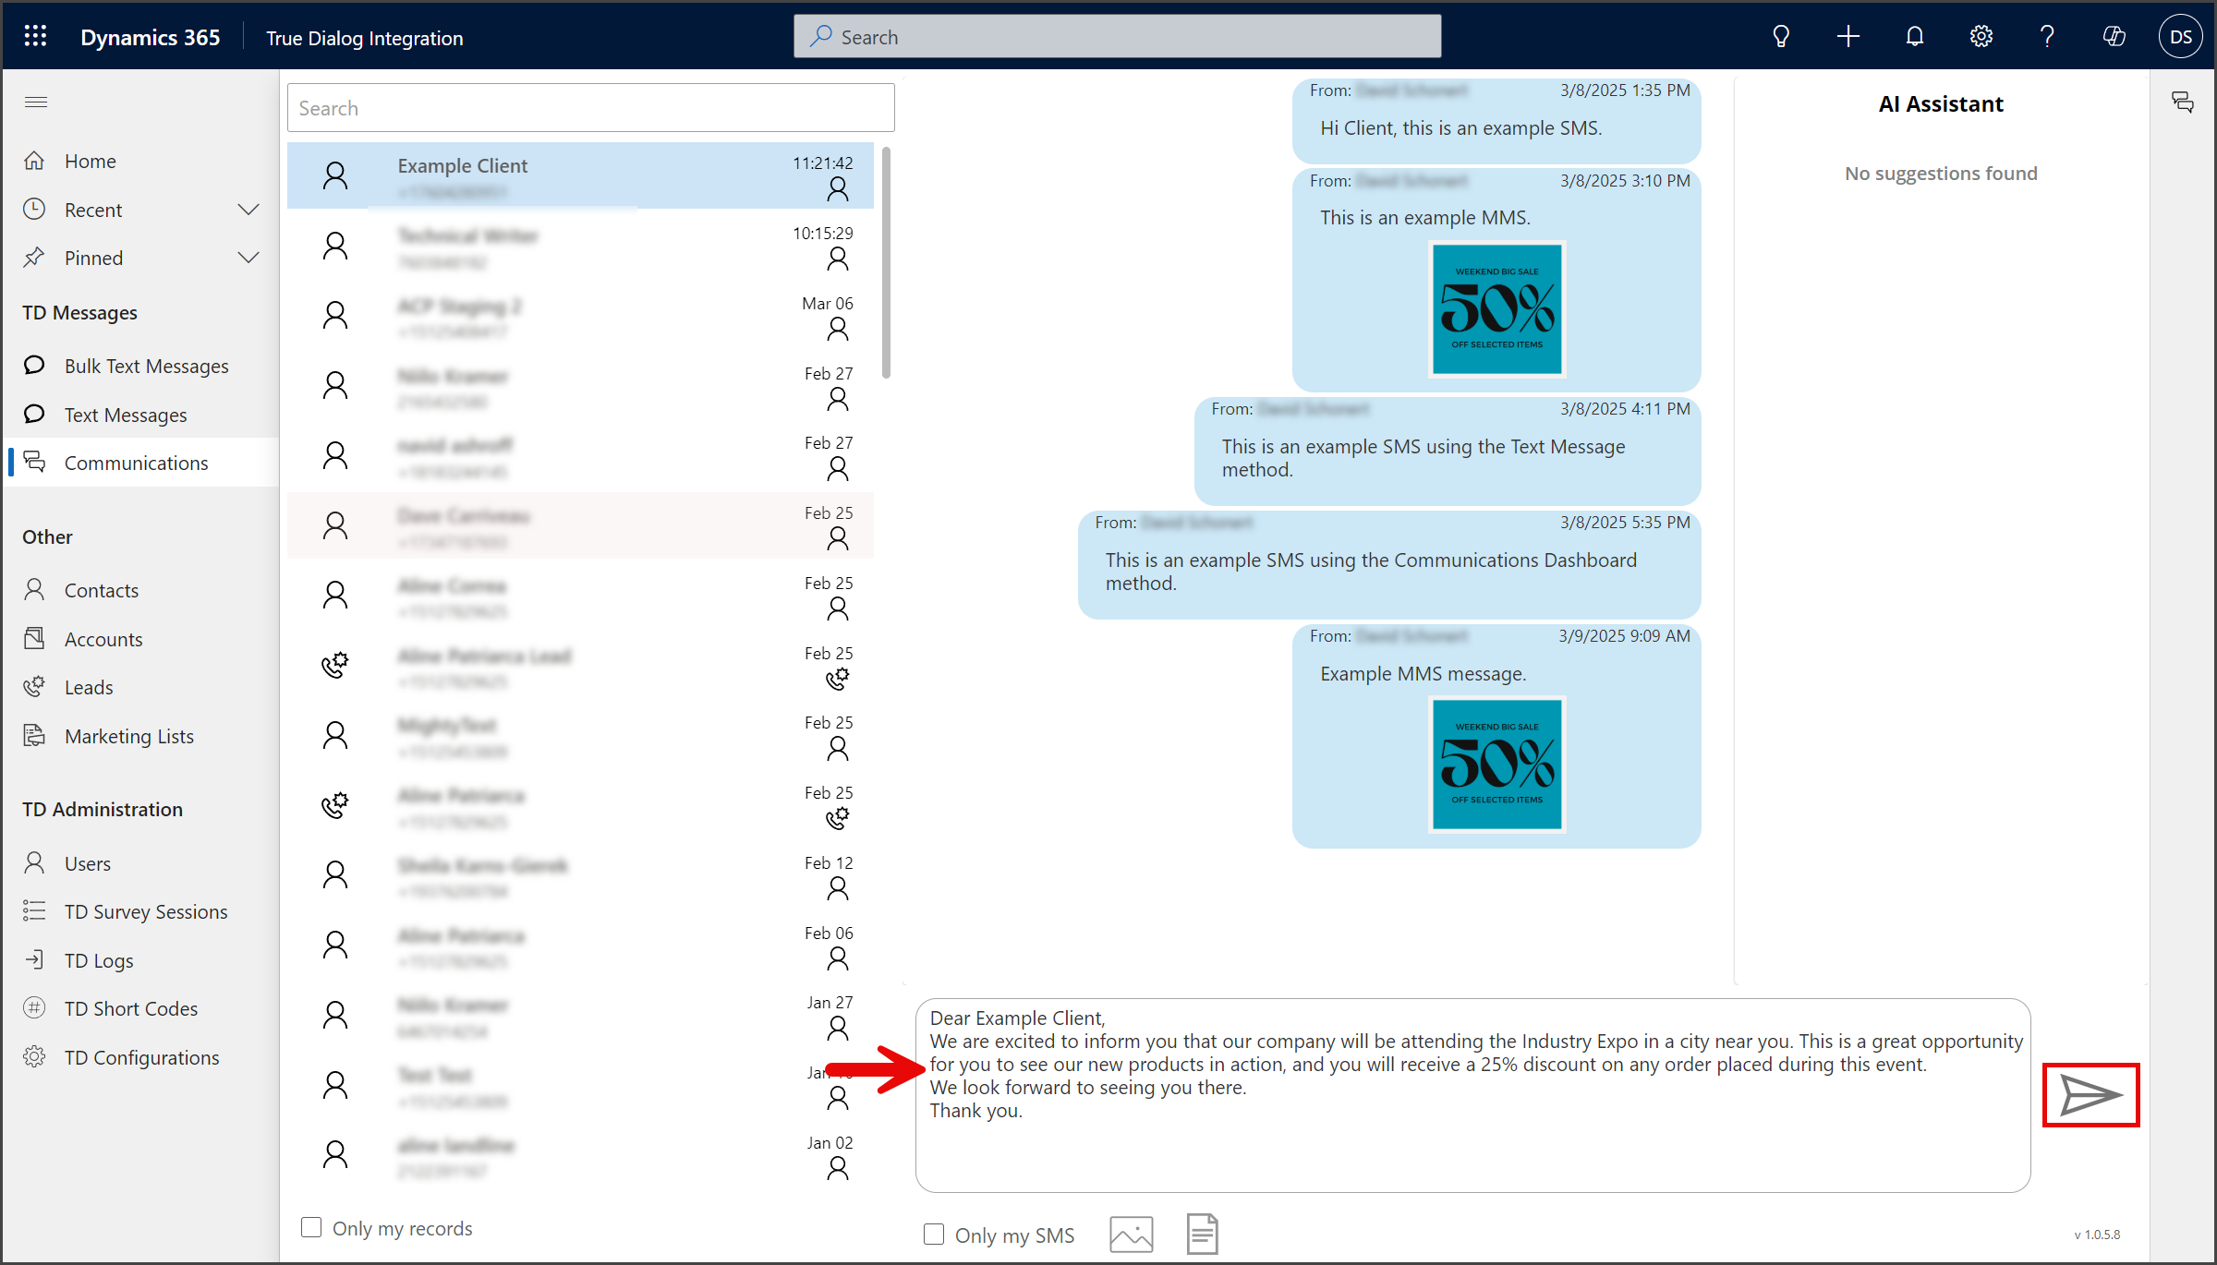This screenshot has width=2217, height=1265.
Task: Expand the Pinned section chevron
Action: pyautogui.click(x=248, y=258)
